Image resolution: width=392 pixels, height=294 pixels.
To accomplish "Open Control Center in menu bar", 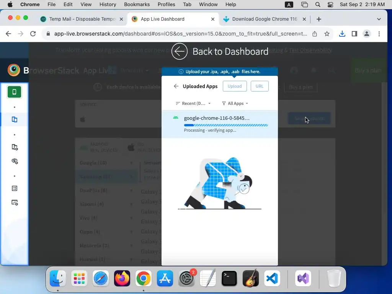I will coord(330,5).
